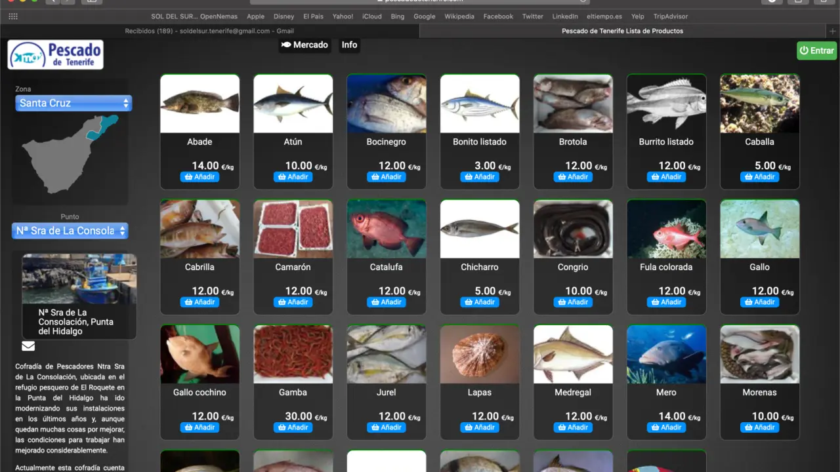The height and width of the screenshot is (472, 840).
Task: Go to the TripAdvisor bookmark
Action: (x=671, y=16)
